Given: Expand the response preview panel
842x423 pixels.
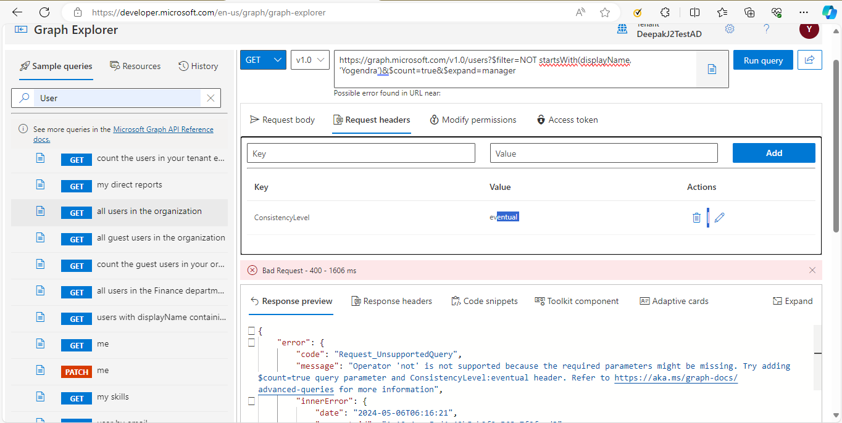Looking at the screenshot, I should [x=793, y=301].
